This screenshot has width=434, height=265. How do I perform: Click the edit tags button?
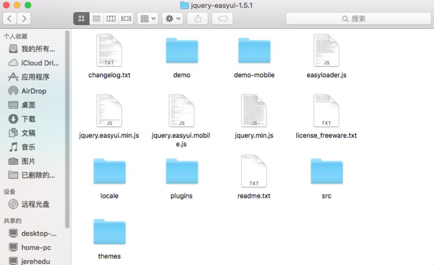pos(222,19)
